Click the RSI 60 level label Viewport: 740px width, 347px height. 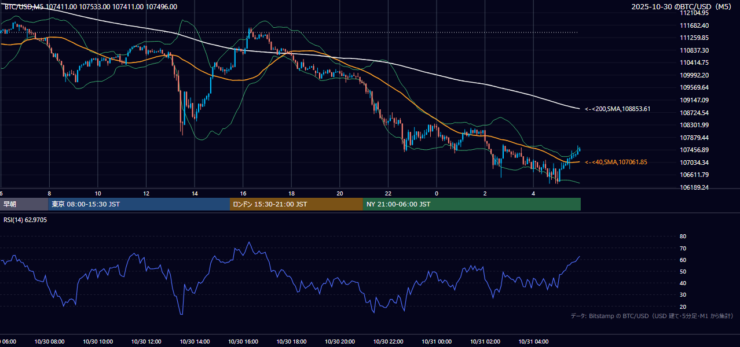683,260
